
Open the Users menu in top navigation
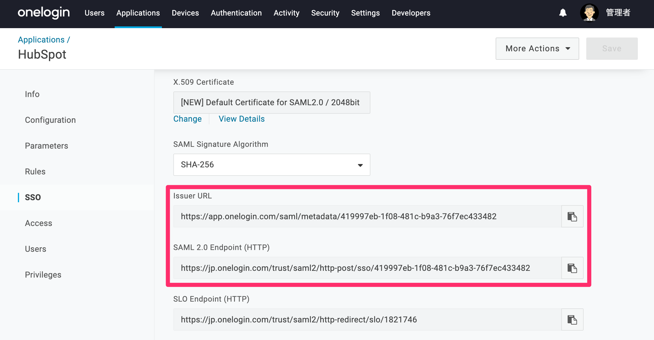(x=94, y=13)
